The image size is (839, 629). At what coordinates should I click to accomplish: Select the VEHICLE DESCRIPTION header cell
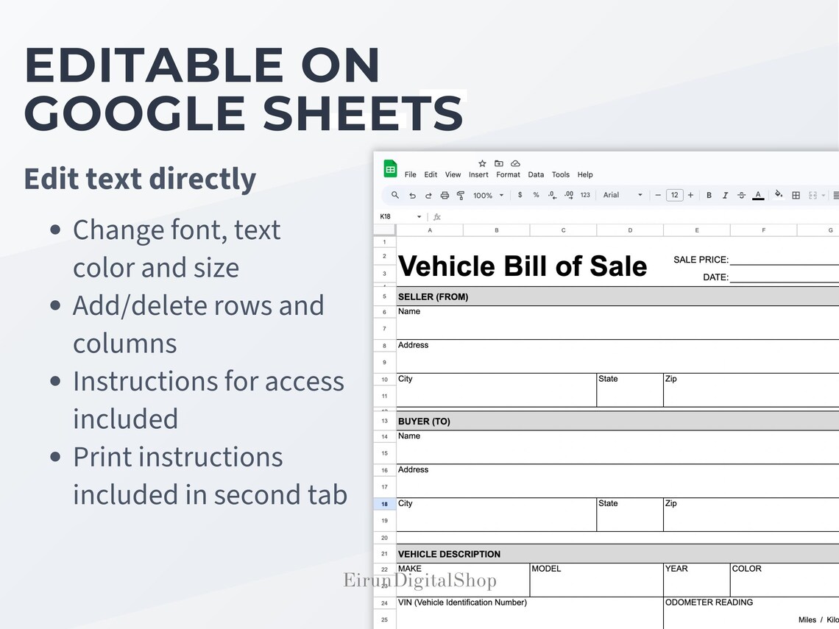[617, 554]
